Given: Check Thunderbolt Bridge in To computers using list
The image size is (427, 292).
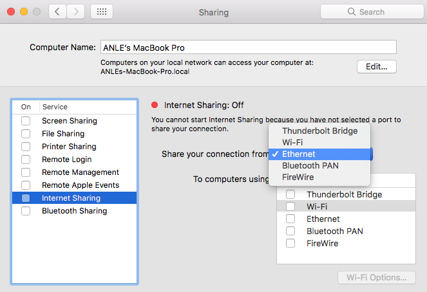Looking at the screenshot, I should pos(290,194).
